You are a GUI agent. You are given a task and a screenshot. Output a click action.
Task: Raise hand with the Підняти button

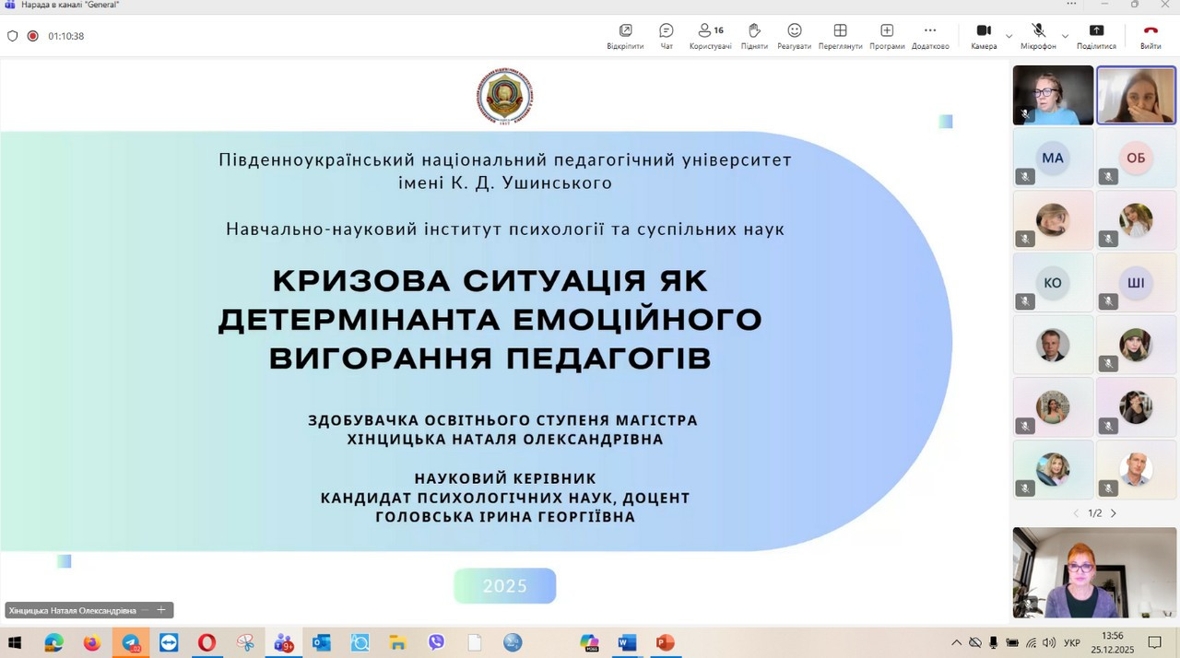[753, 36]
